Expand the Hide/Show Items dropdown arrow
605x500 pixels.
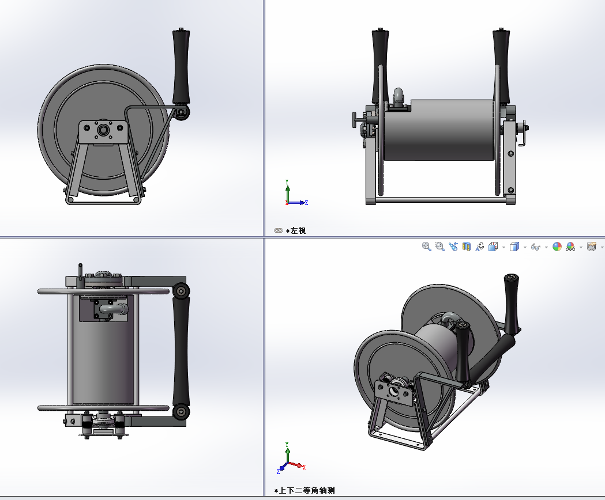pyautogui.click(x=546, y=248)
